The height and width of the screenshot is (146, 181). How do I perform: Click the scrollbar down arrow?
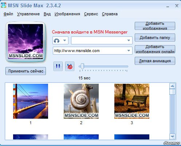(x=172, y=137)
